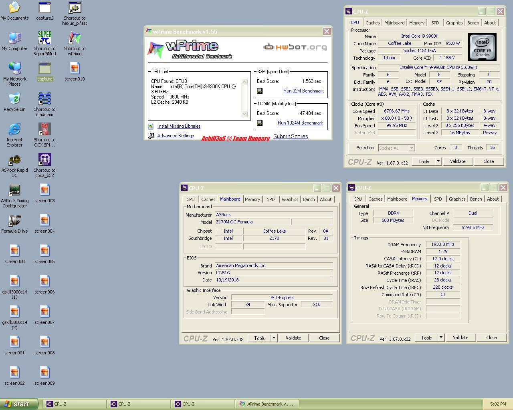513x410 pixels.
Task: Run 32M Benchmark link
Action: 303,91
